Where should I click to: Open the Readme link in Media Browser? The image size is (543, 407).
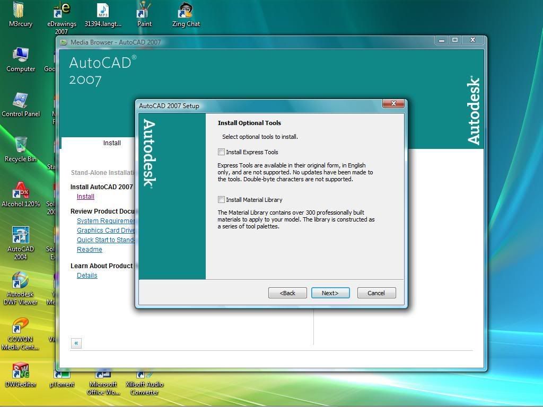(89, 250)
